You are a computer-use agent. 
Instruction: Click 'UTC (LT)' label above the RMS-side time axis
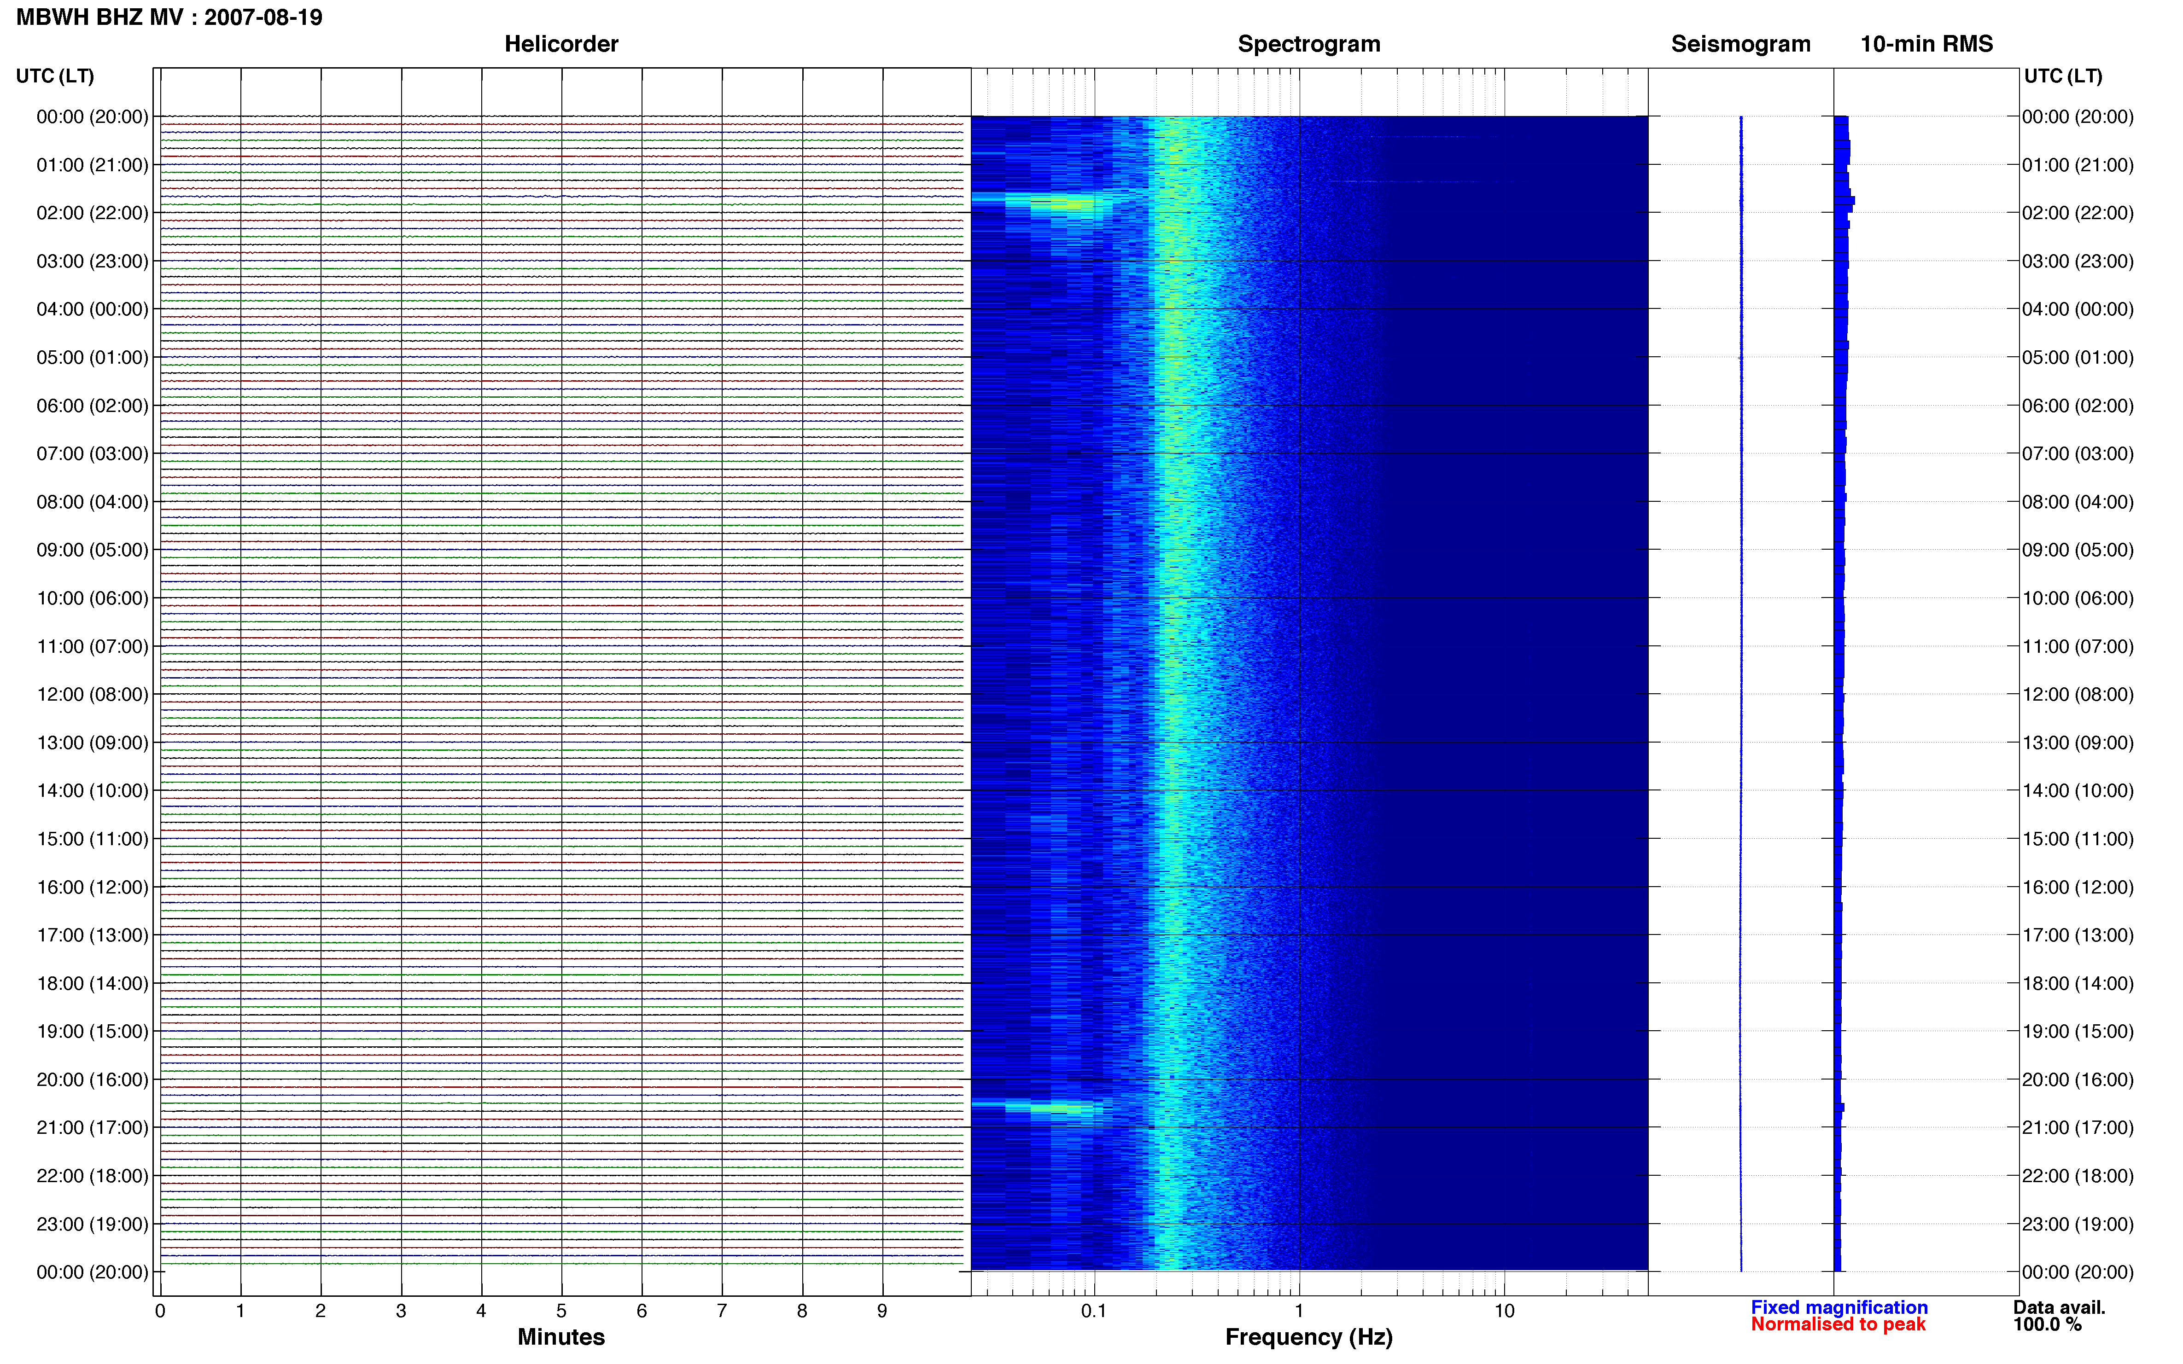(x=2063, y=76)
